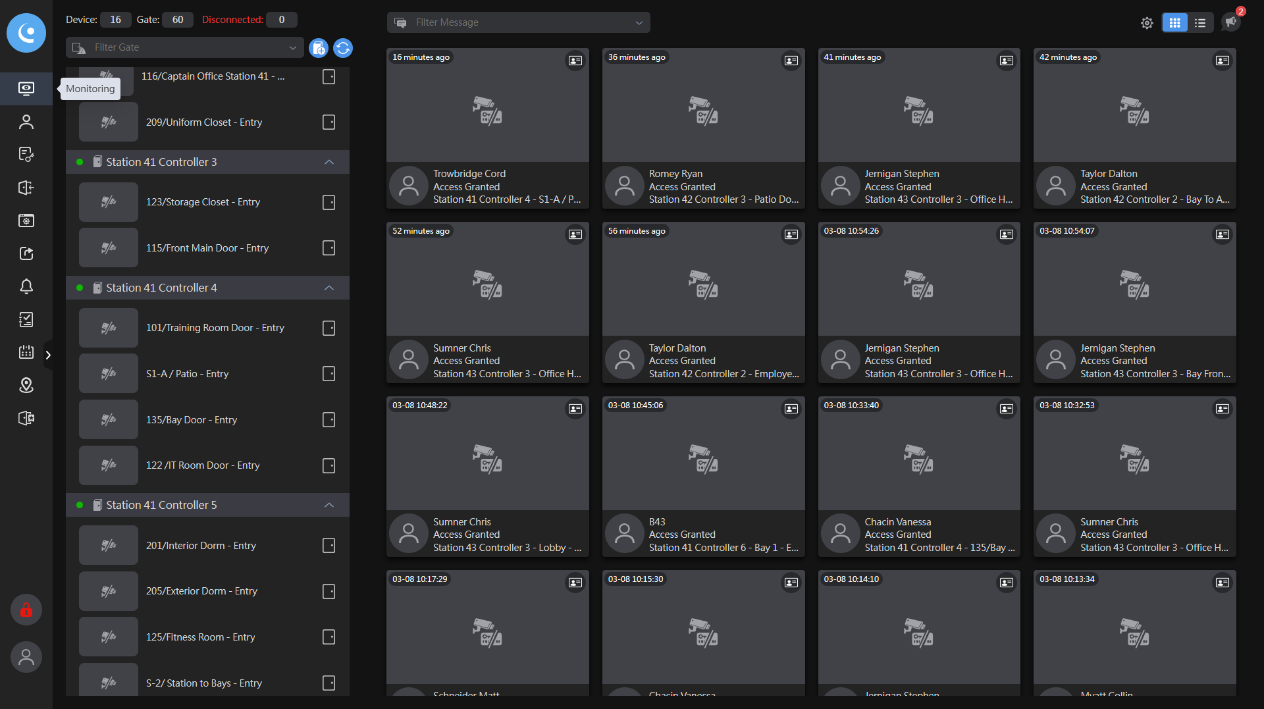Toggle door icon for 125/Fitness Room - Entry
Screen dimensions: 1264x709
coord(329,637)
